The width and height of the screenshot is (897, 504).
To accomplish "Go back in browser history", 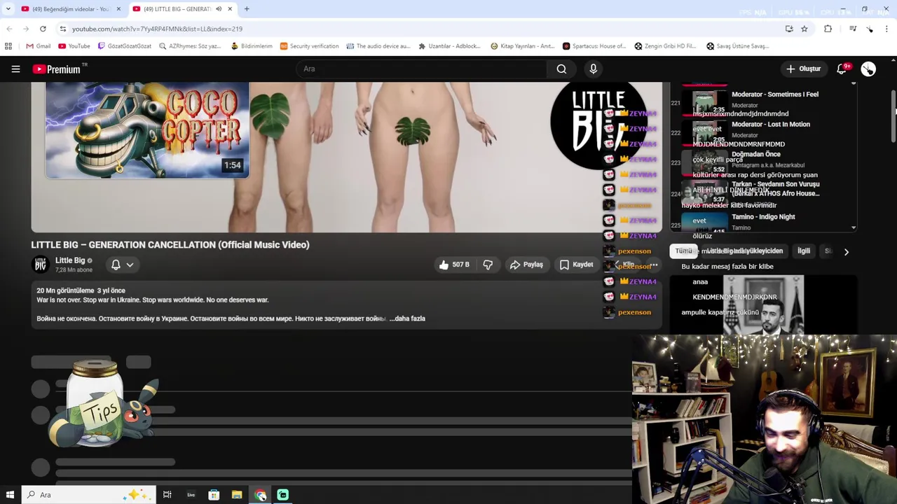I will pos(9,29).
